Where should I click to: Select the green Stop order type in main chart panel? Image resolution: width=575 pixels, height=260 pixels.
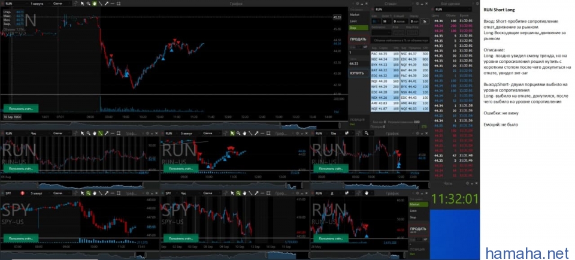(x=358, y=28)
